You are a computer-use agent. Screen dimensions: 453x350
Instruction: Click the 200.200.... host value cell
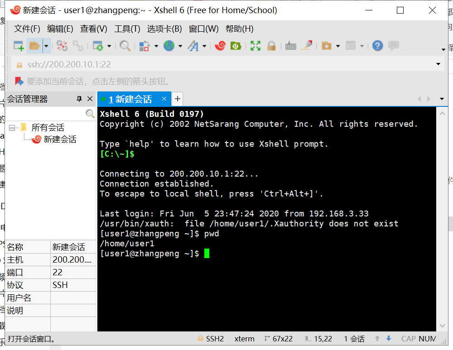click(x=73, y=259)
